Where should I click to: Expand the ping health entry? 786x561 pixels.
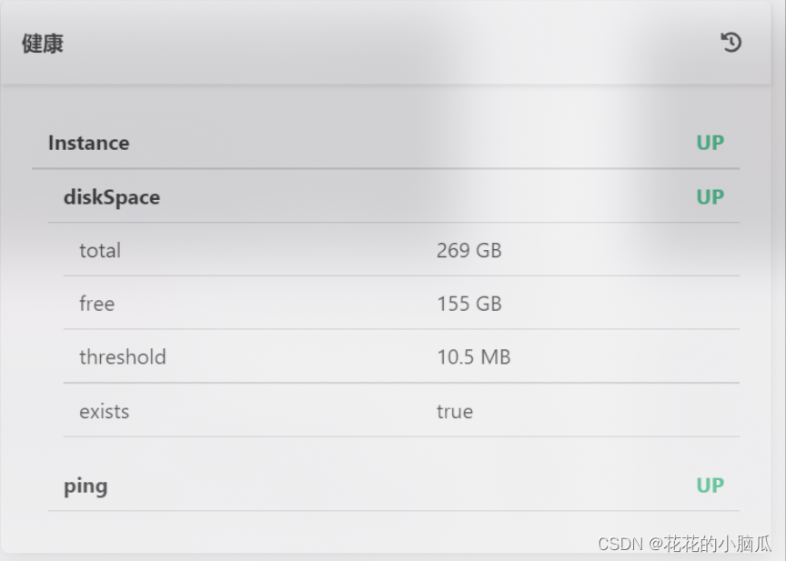coord(86,486)
